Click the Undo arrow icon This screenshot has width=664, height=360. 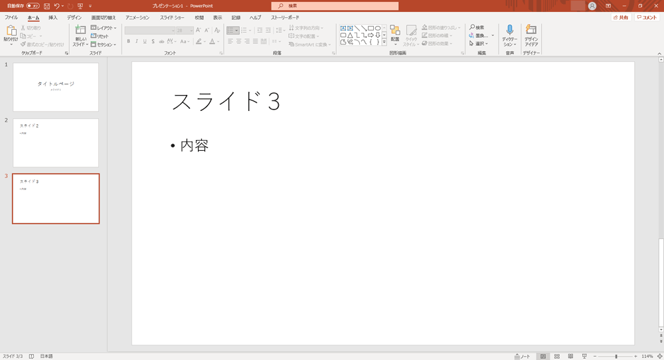click(x=56, y=6)
